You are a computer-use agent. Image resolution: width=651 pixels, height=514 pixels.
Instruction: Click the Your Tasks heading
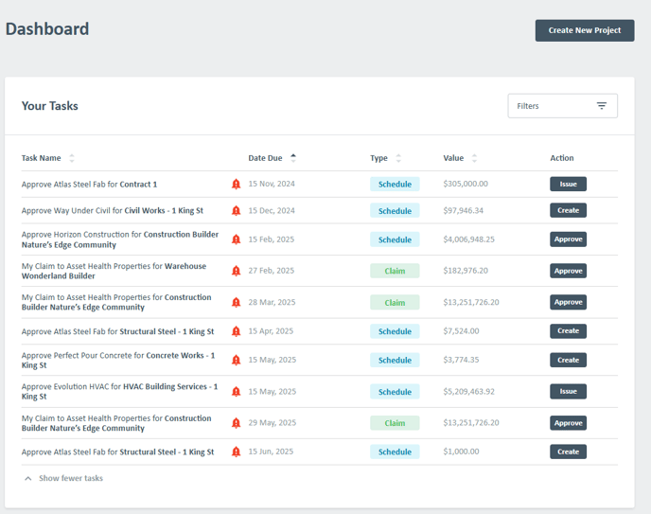pos(50,106)
